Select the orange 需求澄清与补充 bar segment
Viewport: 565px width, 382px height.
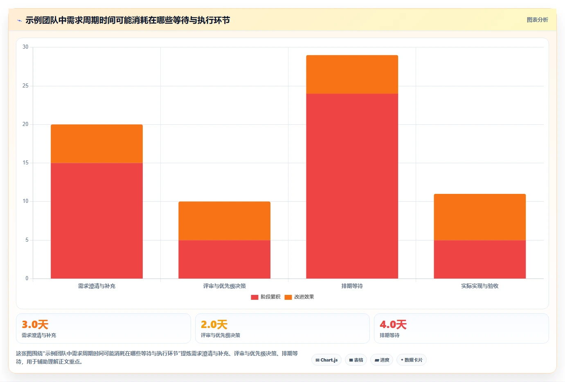click(x=97, y=144)
